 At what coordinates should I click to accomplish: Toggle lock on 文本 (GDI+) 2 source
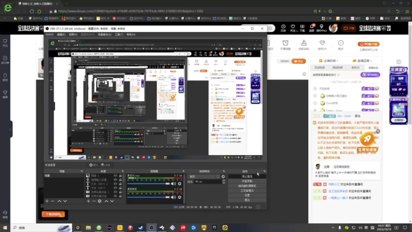[x=121, y=184]
